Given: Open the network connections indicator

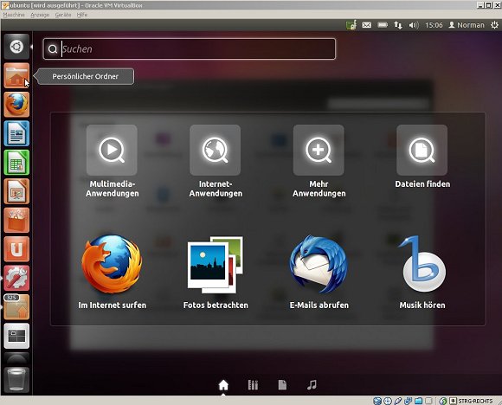Looking at the screenshot, I should [398, 25].
